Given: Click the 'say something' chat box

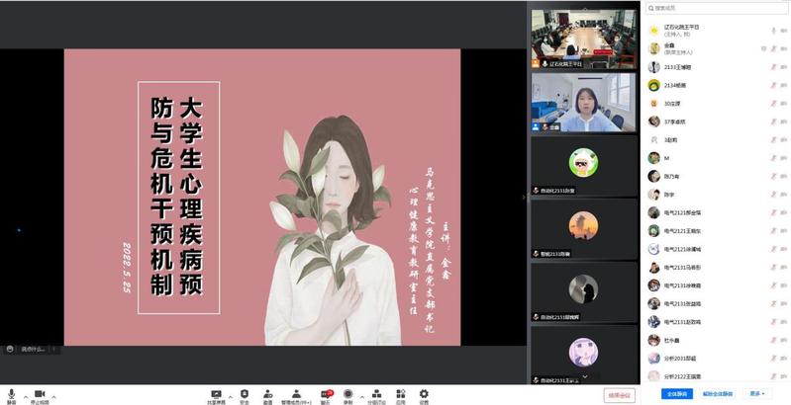Looking at the screenshot, I should coord(33,349).
